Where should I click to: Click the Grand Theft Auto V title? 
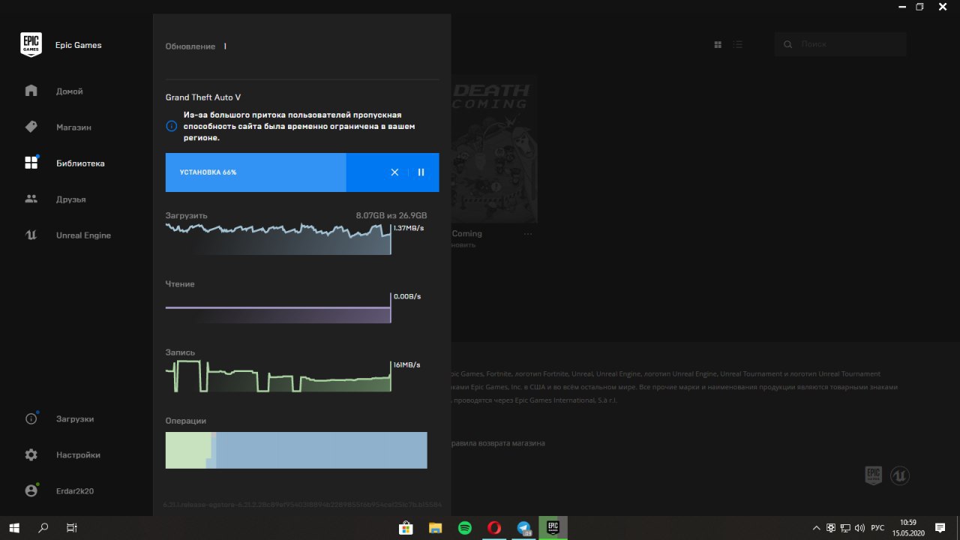point(203,97)
